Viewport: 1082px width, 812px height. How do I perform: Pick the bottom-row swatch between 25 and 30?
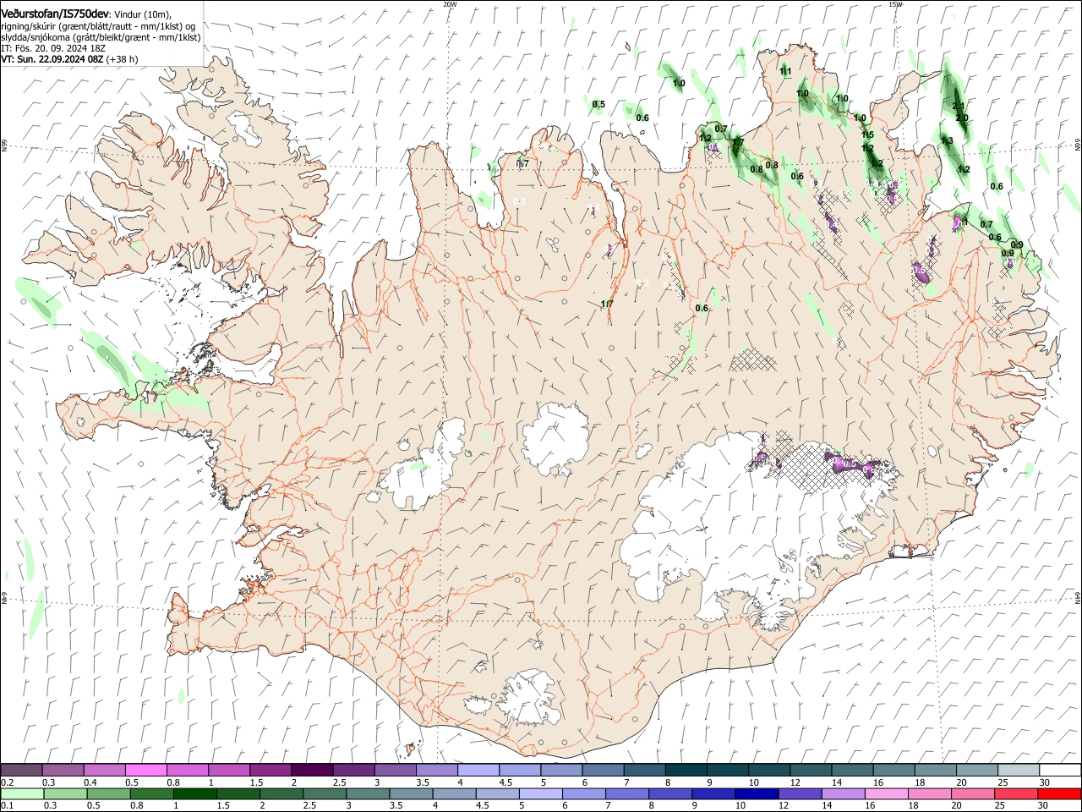pos(1017,793)
